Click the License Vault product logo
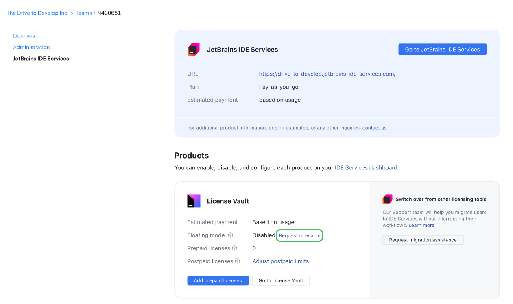This screenshot has height=304, width=513. (194, 201)
